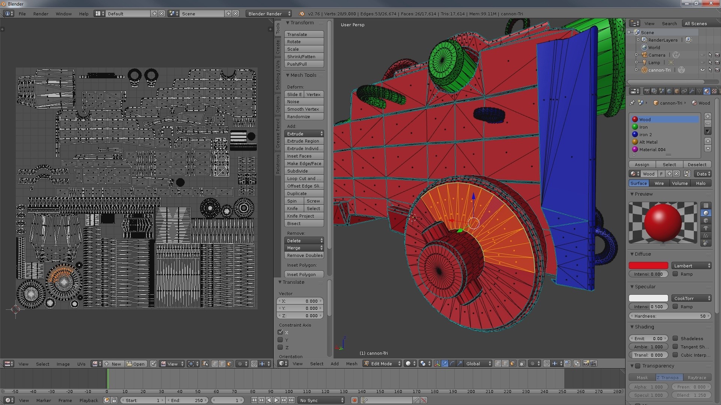Click the Render menu in menu bar
This screenshot has width=721, height=405.
point(41,13)
